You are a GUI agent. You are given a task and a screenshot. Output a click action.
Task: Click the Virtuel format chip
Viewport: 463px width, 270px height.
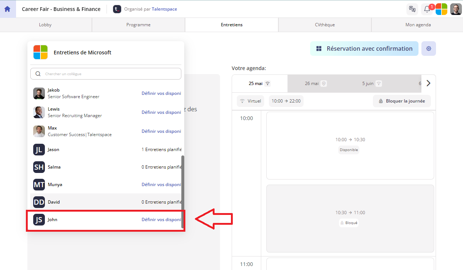coord(250,101)
